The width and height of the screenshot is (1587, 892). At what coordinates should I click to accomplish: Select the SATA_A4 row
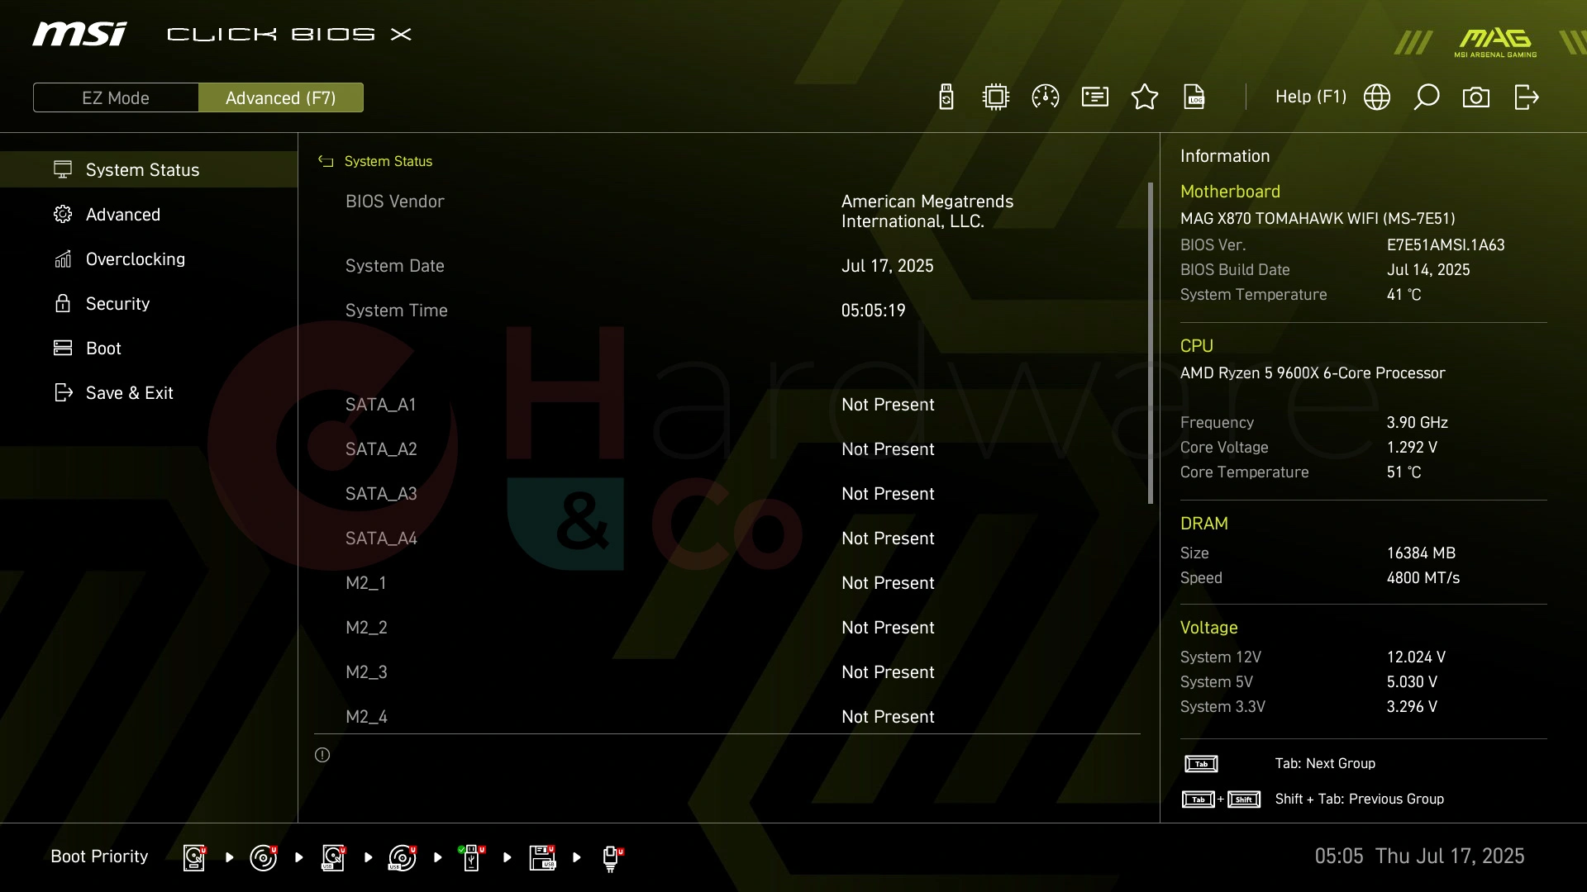pyautogui.click(x=727, y=539)
